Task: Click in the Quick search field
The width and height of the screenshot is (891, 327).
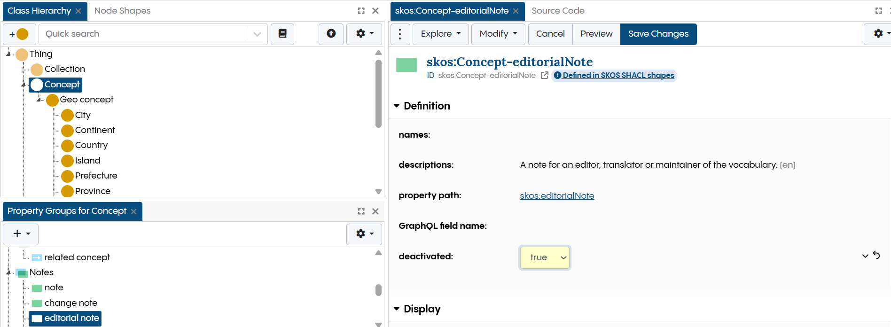Action: click(x=143, y=34)
